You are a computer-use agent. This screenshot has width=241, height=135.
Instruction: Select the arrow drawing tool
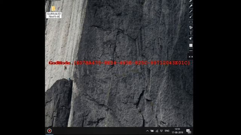(x=191, y=16)
